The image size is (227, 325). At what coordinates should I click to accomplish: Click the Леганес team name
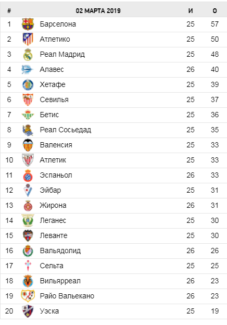pyautogui.click(x=53, y=220)
